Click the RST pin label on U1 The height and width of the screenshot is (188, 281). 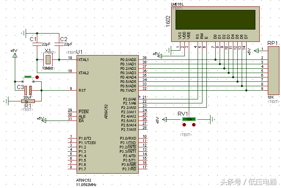82,91
